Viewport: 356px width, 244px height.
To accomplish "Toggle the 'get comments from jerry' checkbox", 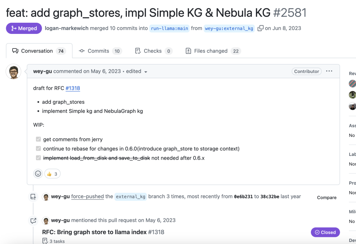I will click(38, 139).
